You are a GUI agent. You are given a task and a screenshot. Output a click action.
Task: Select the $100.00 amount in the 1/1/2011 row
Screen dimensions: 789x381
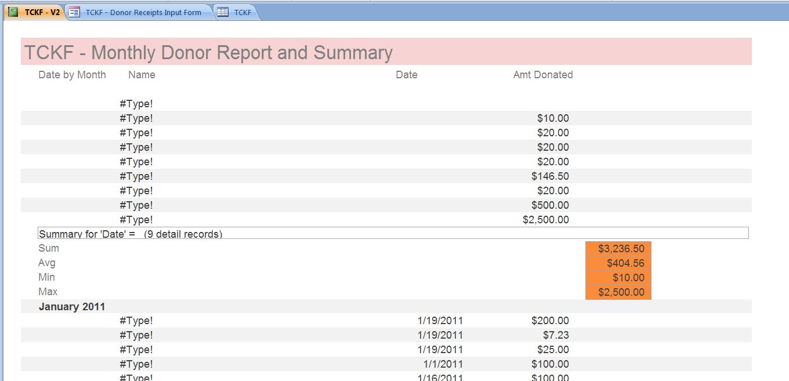coord(550,364)
